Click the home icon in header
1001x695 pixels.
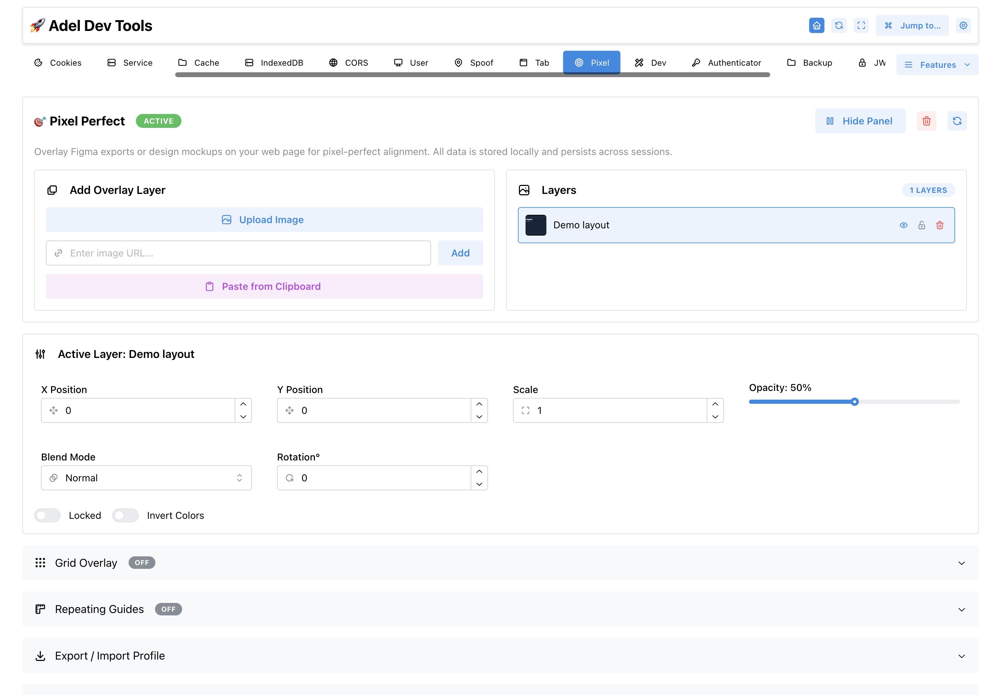(816, 25)
